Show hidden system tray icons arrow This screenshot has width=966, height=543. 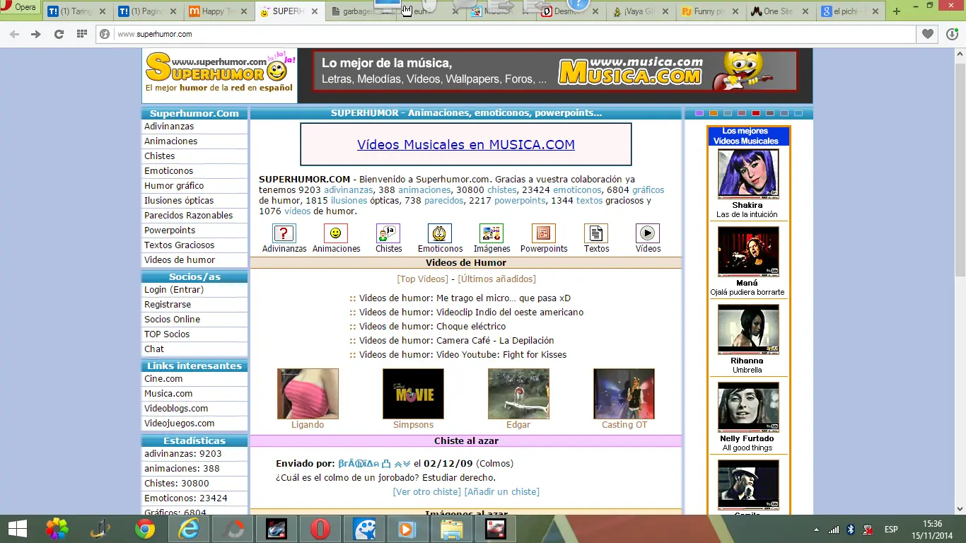pyautogui.click(x=817, y=530)
